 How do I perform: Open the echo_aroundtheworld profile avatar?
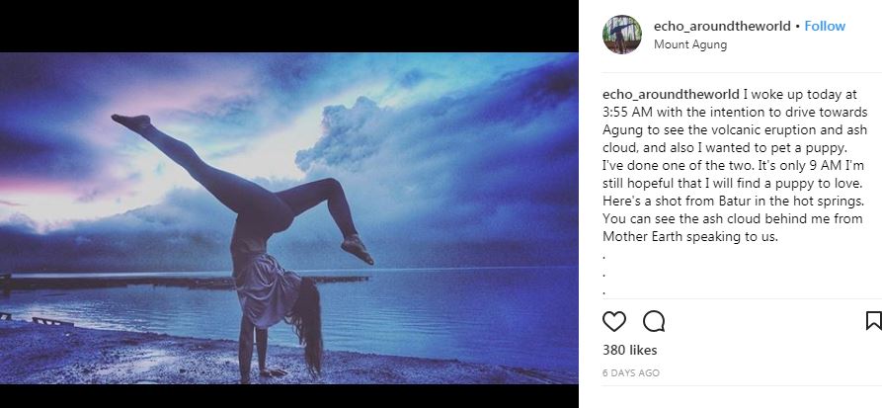click(622, 35)
